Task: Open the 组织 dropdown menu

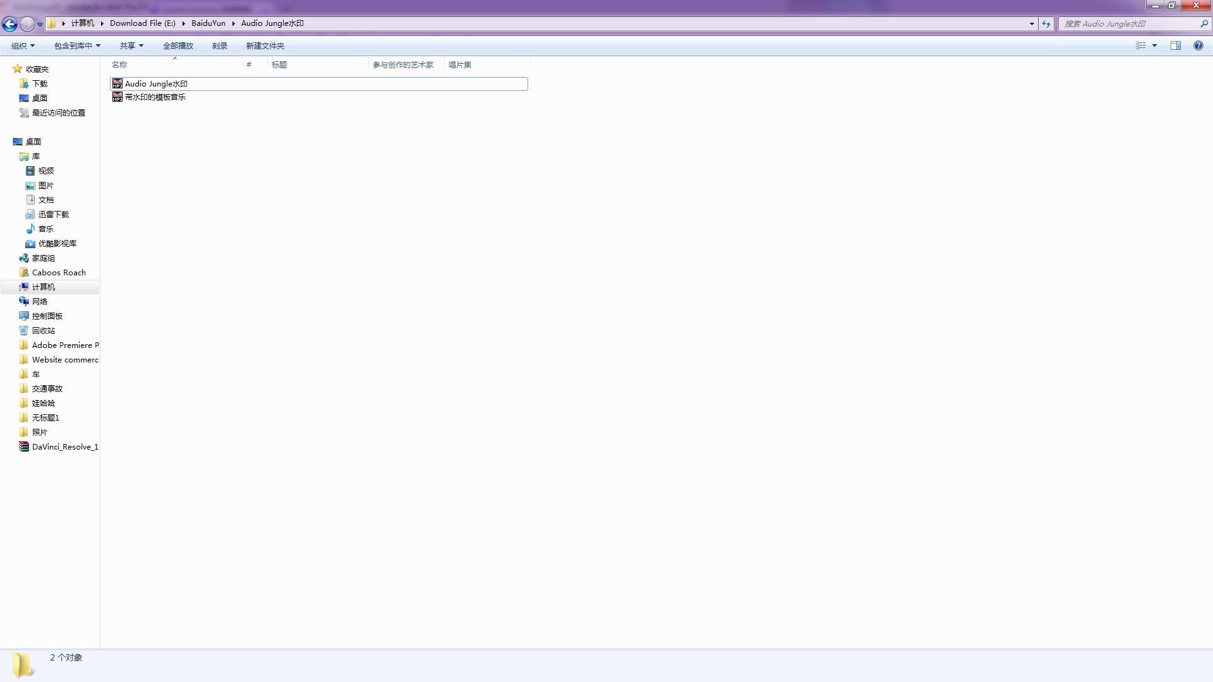Action: [23, 45]
